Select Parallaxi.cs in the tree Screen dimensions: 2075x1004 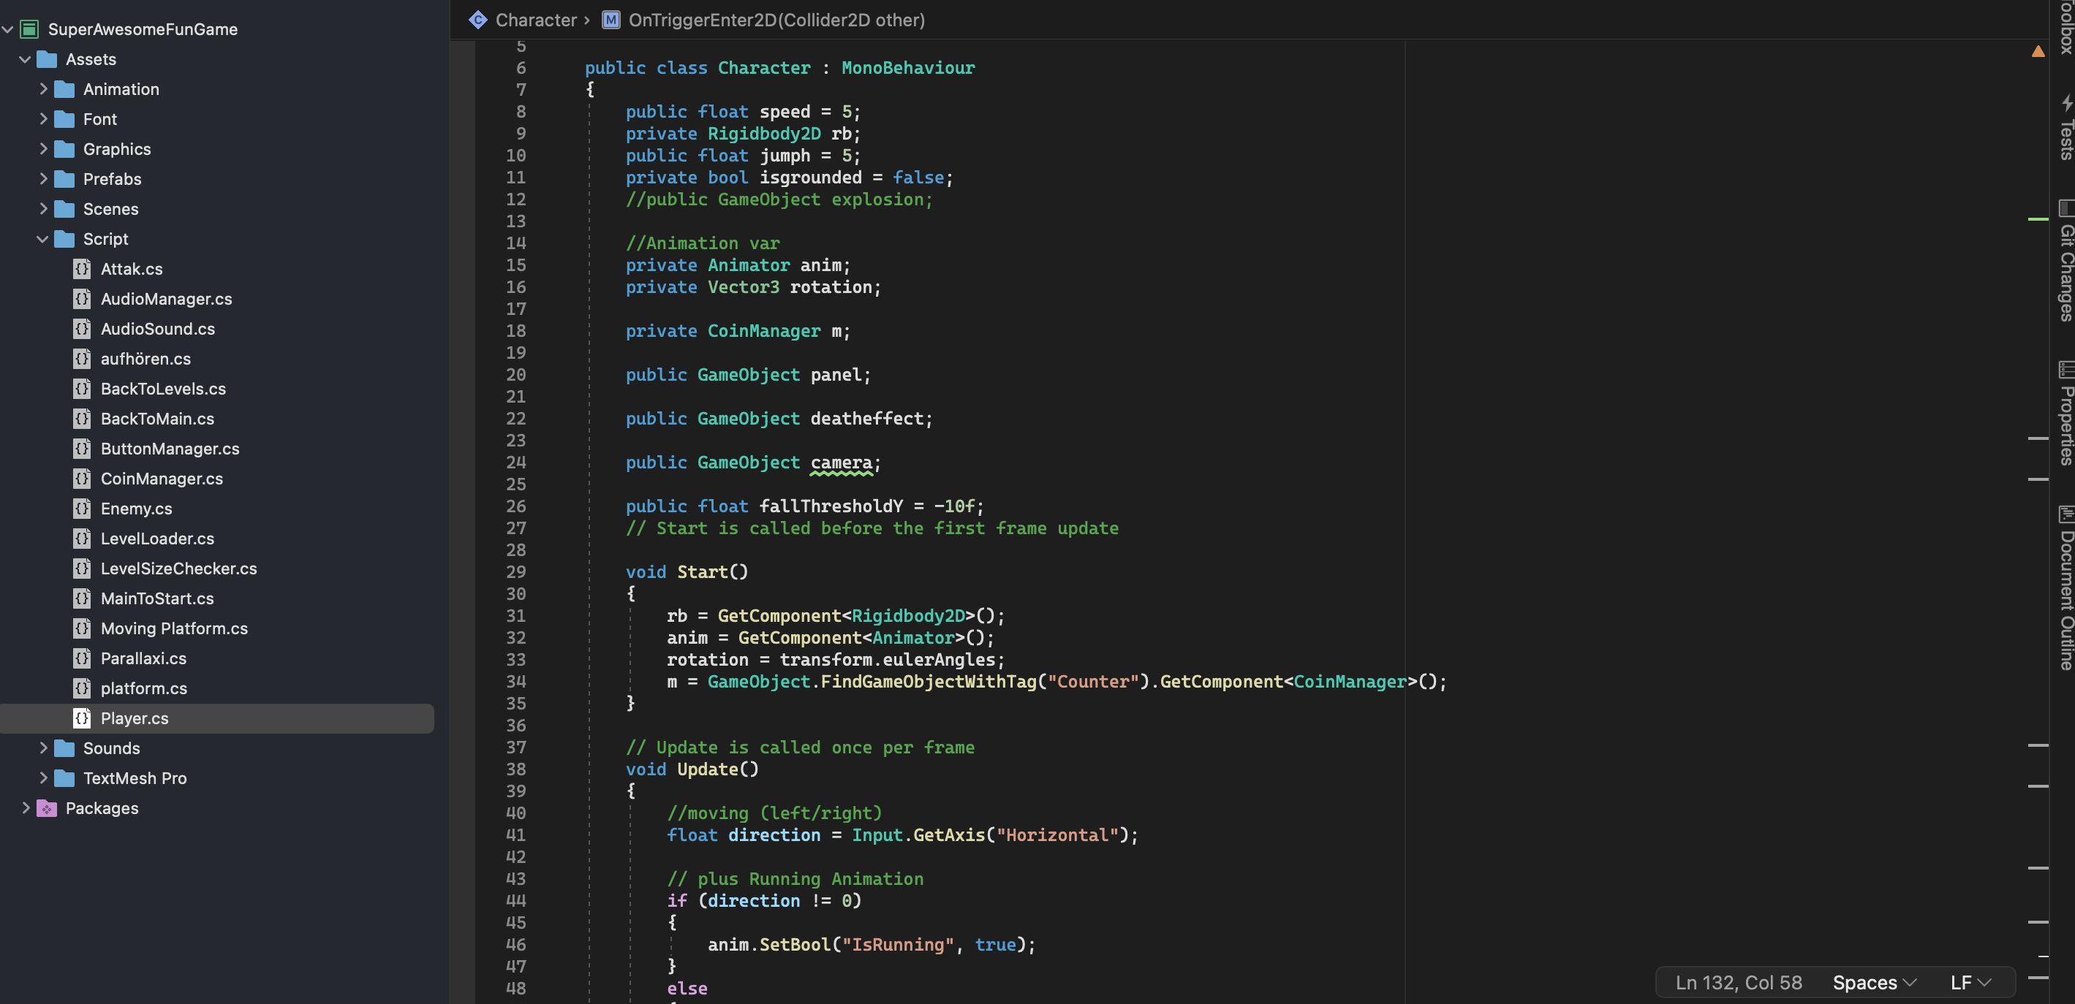143,658
